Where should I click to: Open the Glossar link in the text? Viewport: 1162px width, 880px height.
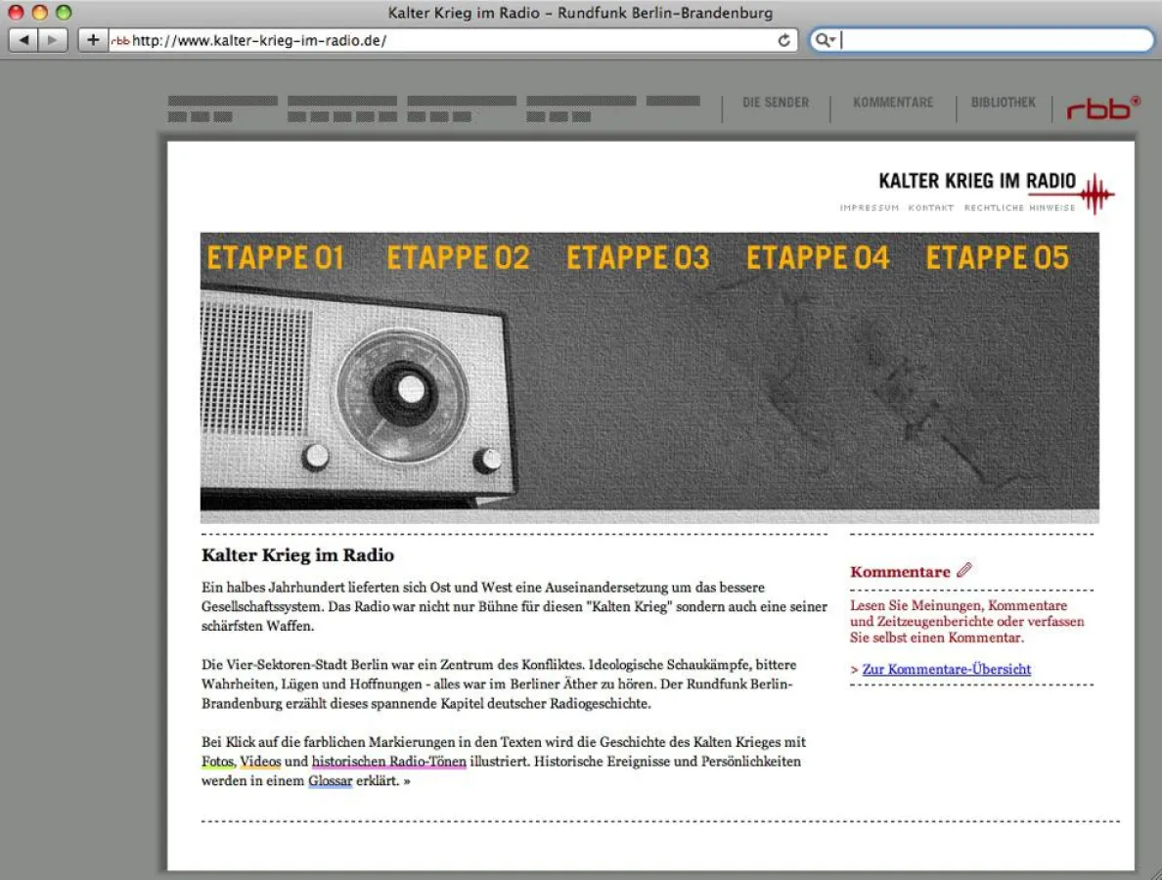331,780
